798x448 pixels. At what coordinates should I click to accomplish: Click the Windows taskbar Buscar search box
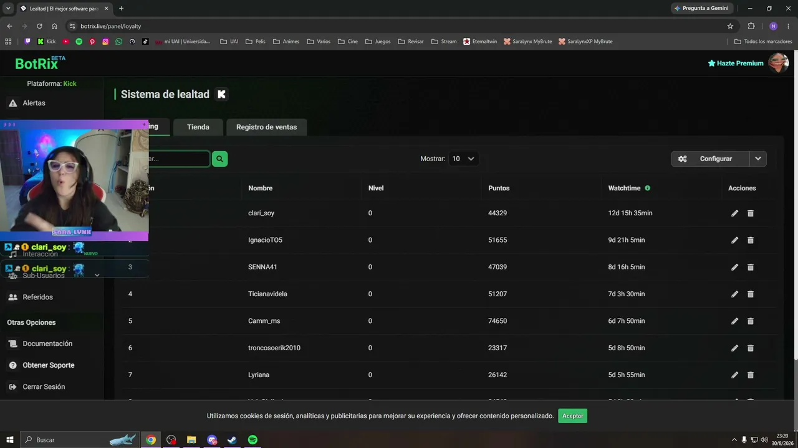80,440
